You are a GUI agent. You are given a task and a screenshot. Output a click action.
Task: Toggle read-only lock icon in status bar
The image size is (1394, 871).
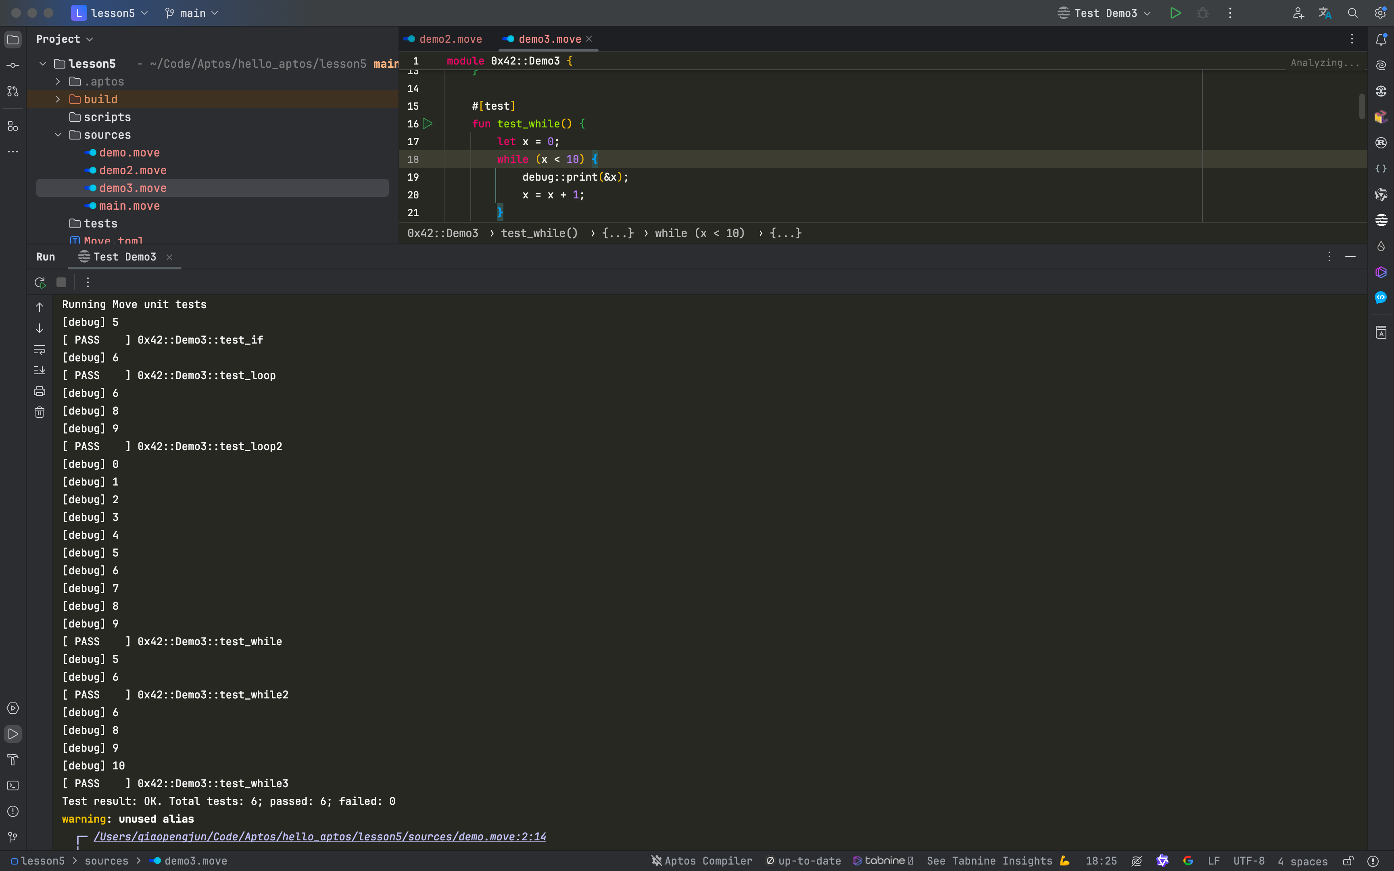1348,861
